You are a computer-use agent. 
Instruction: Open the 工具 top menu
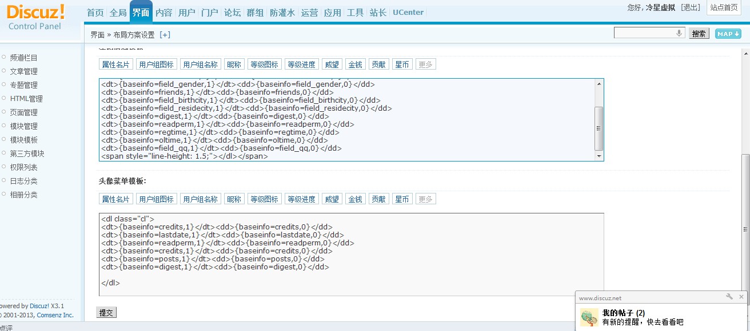pos(355,13)
